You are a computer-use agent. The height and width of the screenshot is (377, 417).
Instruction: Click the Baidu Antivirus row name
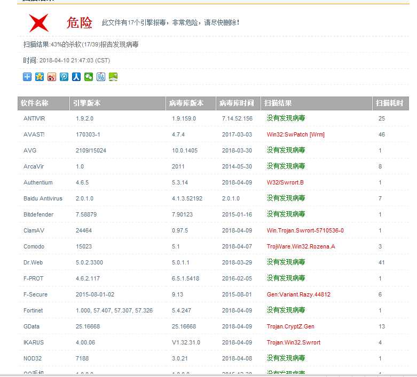pos(43,198)
